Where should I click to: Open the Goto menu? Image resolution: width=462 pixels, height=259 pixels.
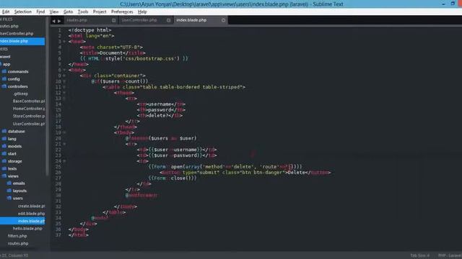tap(68, 12)
